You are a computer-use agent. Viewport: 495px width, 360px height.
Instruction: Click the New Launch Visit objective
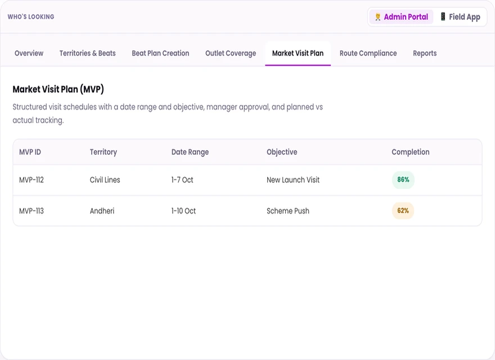click(x=293, y=180)
